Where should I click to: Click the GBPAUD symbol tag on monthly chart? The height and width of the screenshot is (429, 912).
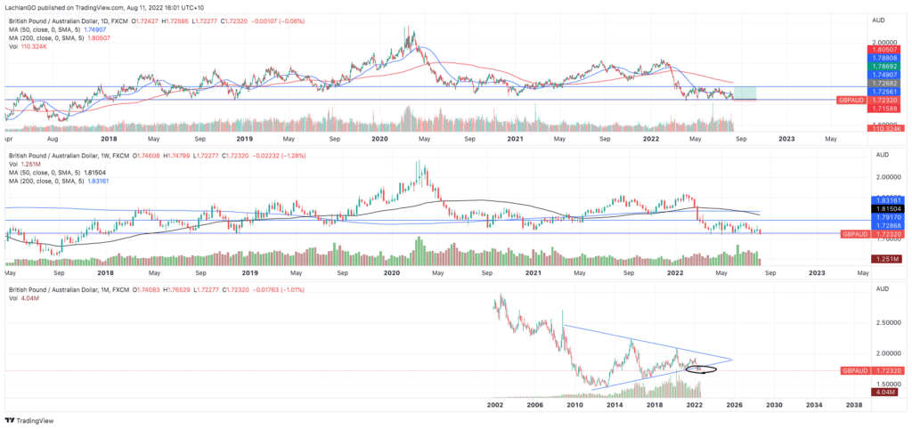[851, 369]
